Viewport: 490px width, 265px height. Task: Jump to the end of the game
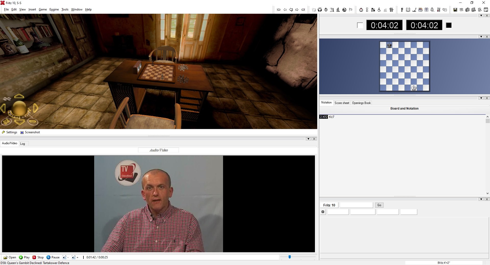303,10
